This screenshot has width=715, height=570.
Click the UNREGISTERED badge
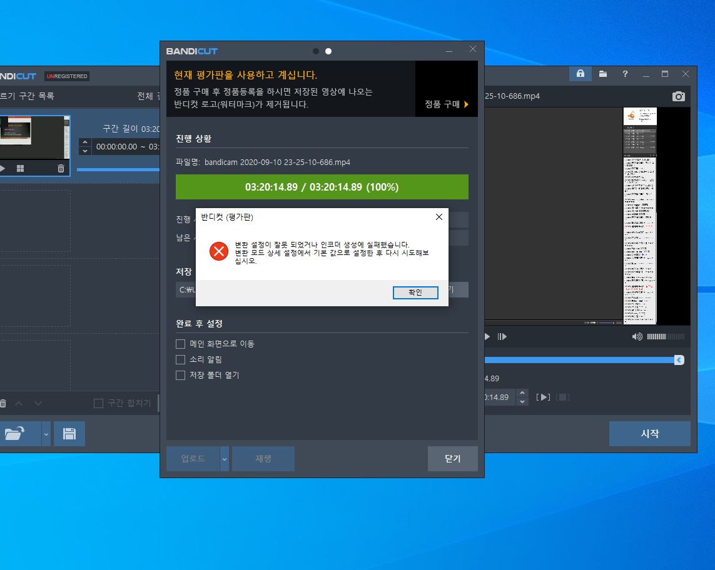click(67, 76)
